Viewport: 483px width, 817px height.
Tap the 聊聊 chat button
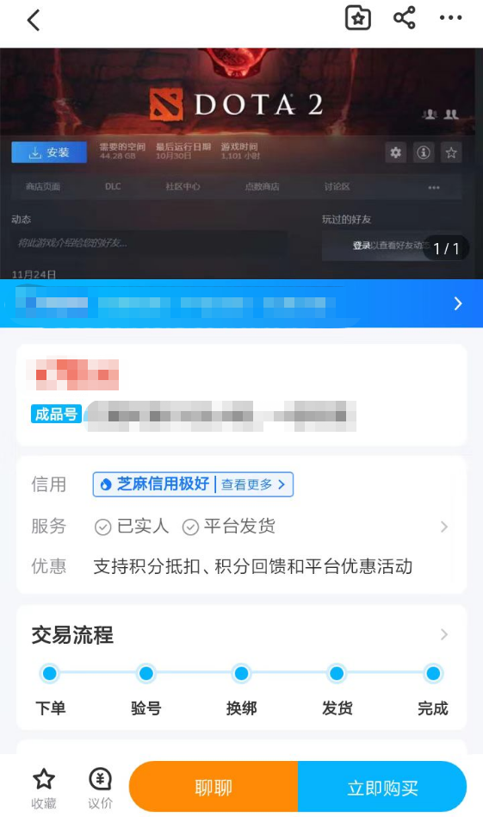point(214,788)
